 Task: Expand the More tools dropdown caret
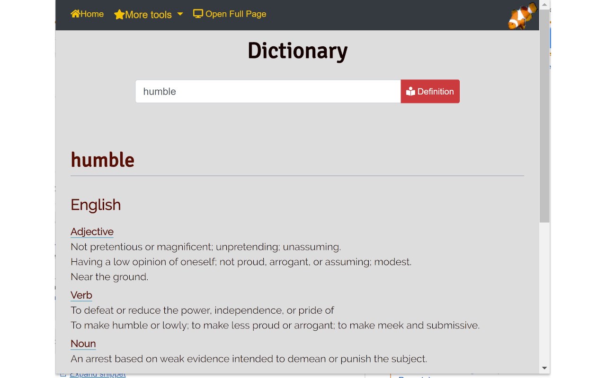tap(180, 14)
